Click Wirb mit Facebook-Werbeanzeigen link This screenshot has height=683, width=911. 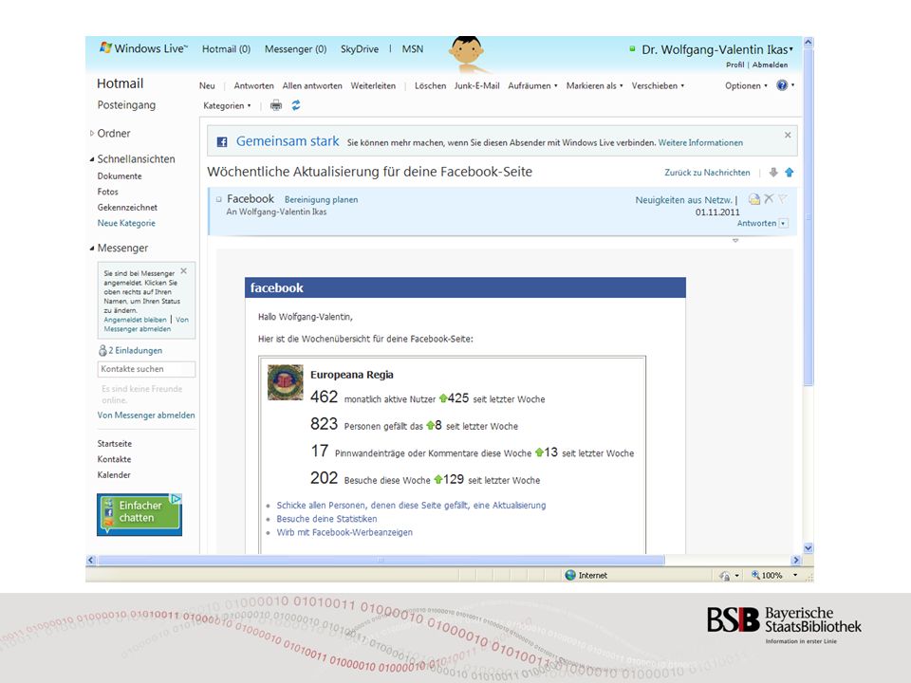click(344, 532)
